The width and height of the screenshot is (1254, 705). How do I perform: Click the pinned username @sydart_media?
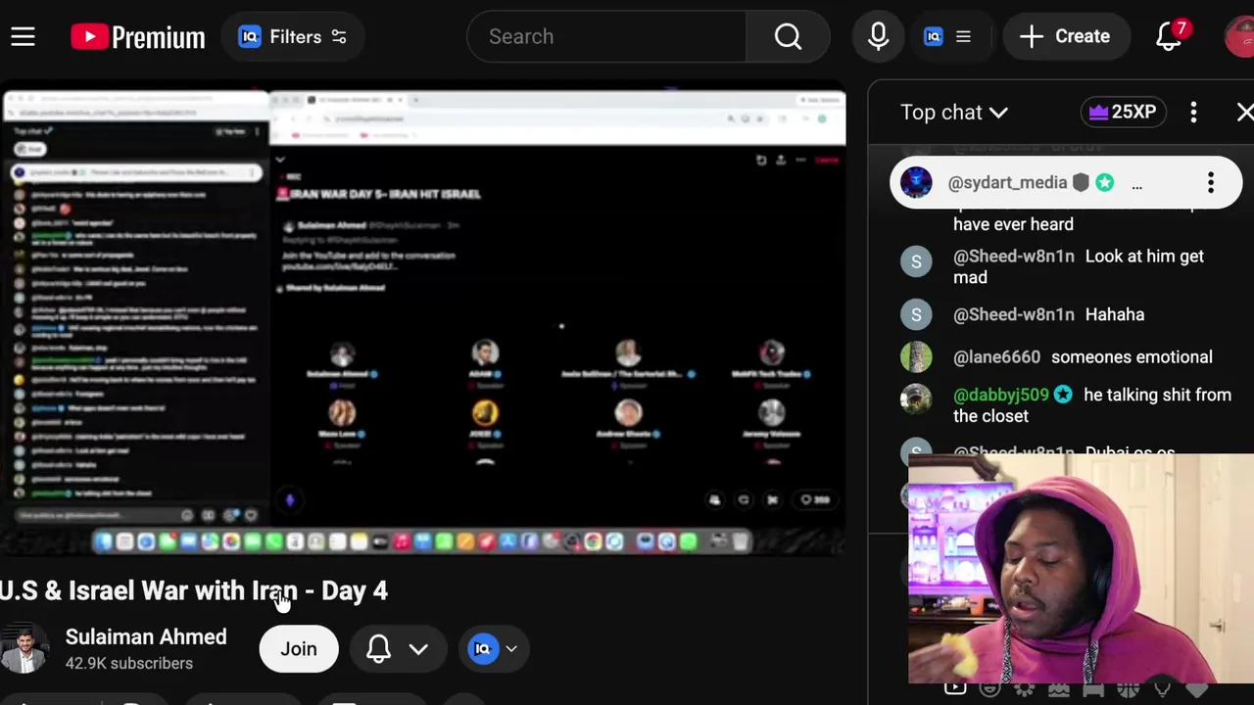[1007, 183]
